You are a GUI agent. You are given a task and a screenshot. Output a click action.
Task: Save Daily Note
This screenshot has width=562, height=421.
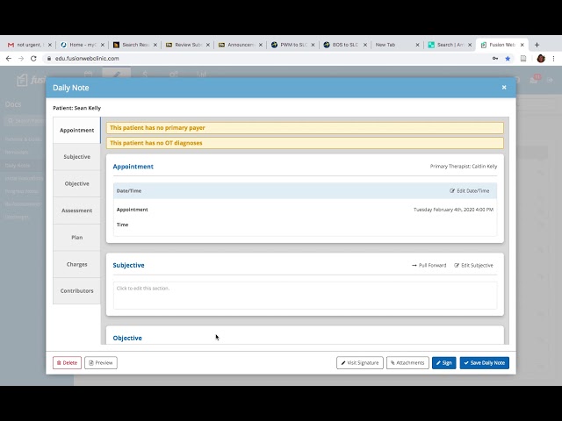click(484, 362)
